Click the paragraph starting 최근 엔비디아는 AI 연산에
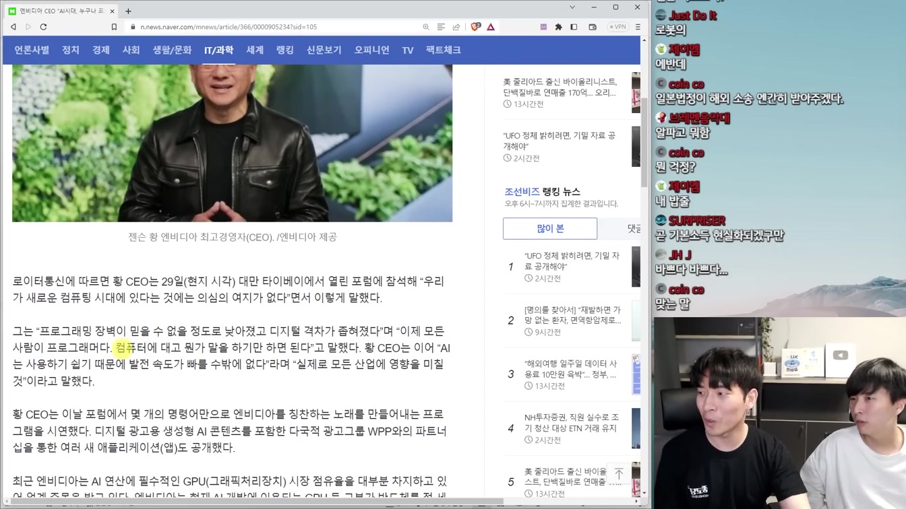This screenshot has height=509, width=906. [x=230, y=485]
